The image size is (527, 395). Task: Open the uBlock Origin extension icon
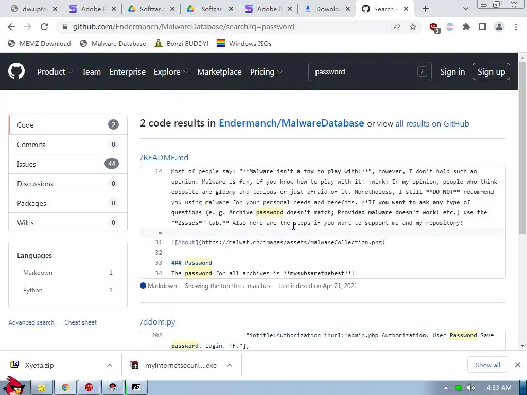434,28
